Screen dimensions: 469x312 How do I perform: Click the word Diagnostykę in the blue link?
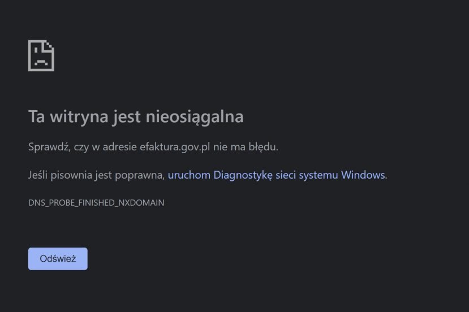pos(243,175)
